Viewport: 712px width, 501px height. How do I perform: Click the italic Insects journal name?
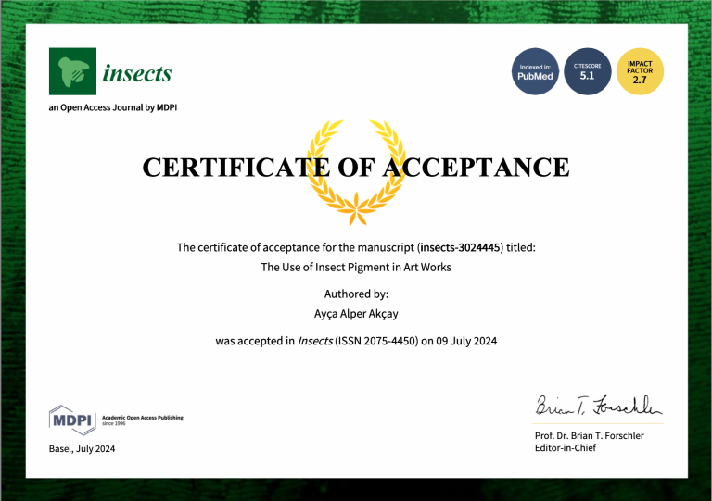315,341
